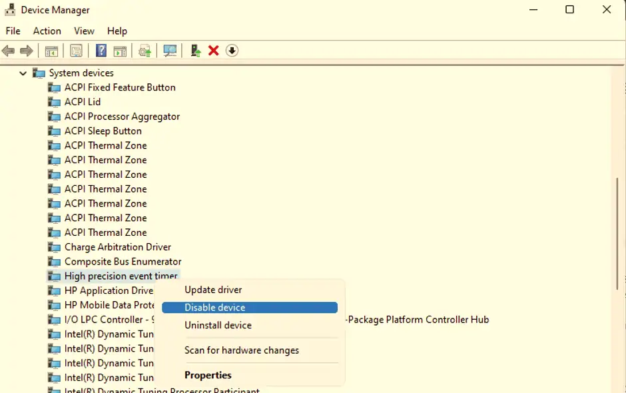Viewport: 626px width, 393px height.
Task: Select High precision event timer row
Action: [113, 276]
